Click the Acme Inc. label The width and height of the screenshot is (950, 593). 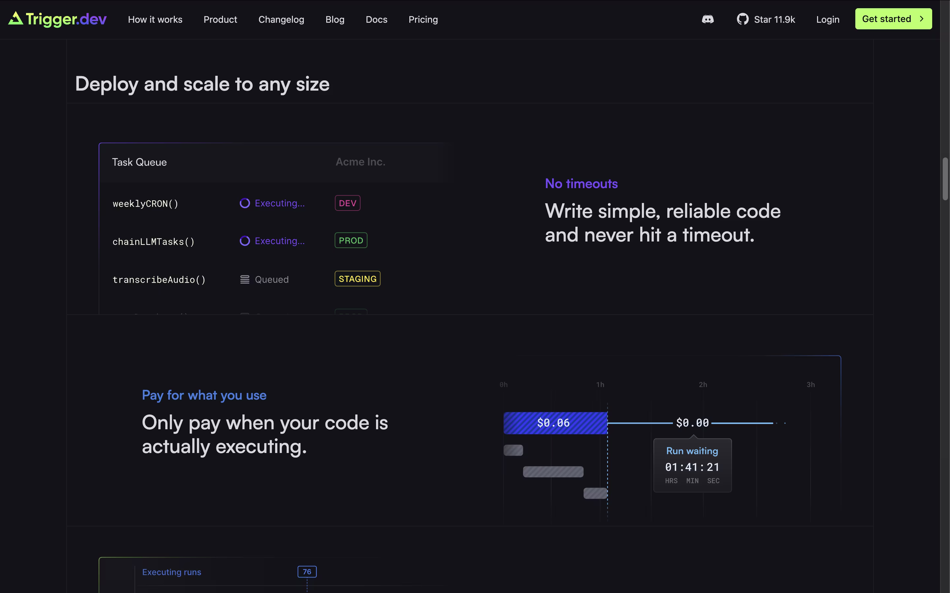tap(360, 162)
